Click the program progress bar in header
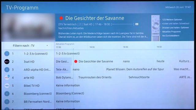The height and width of the screenshot is (110, 196). [x=123, y=24]
